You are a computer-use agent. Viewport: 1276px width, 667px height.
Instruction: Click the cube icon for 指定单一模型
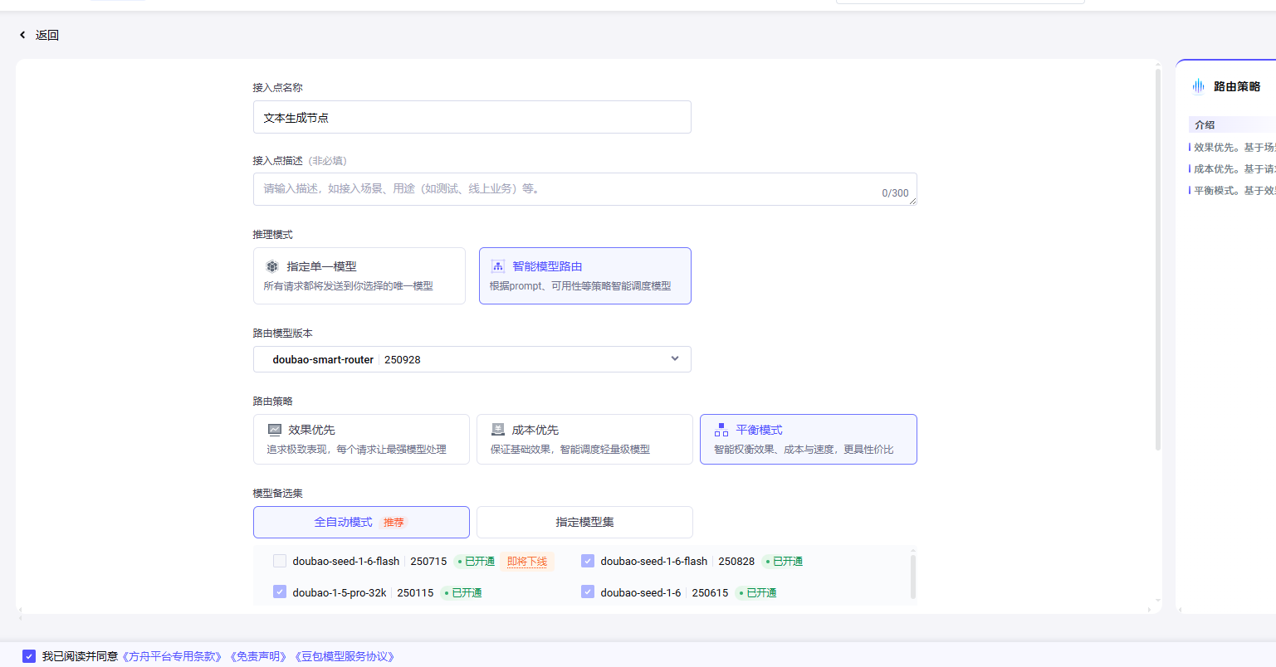(x=272, y=266)
